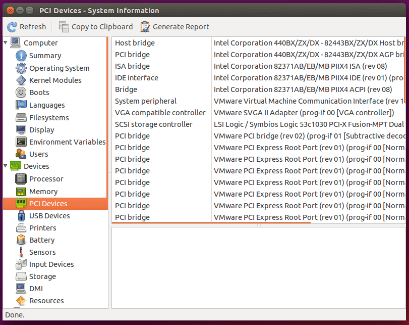
Task: Open the Battery icon
Action: (21, 240)
